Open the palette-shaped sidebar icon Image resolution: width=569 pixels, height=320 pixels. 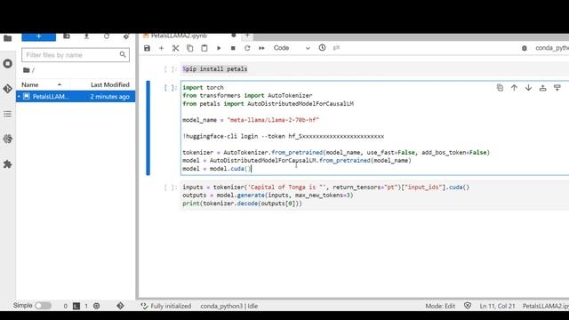tap(8, 139)
